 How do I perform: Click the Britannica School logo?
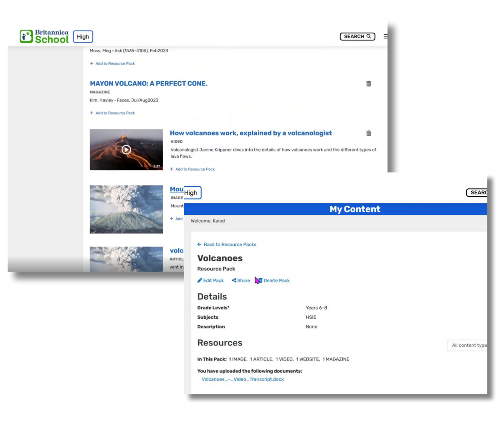(44, 36)
